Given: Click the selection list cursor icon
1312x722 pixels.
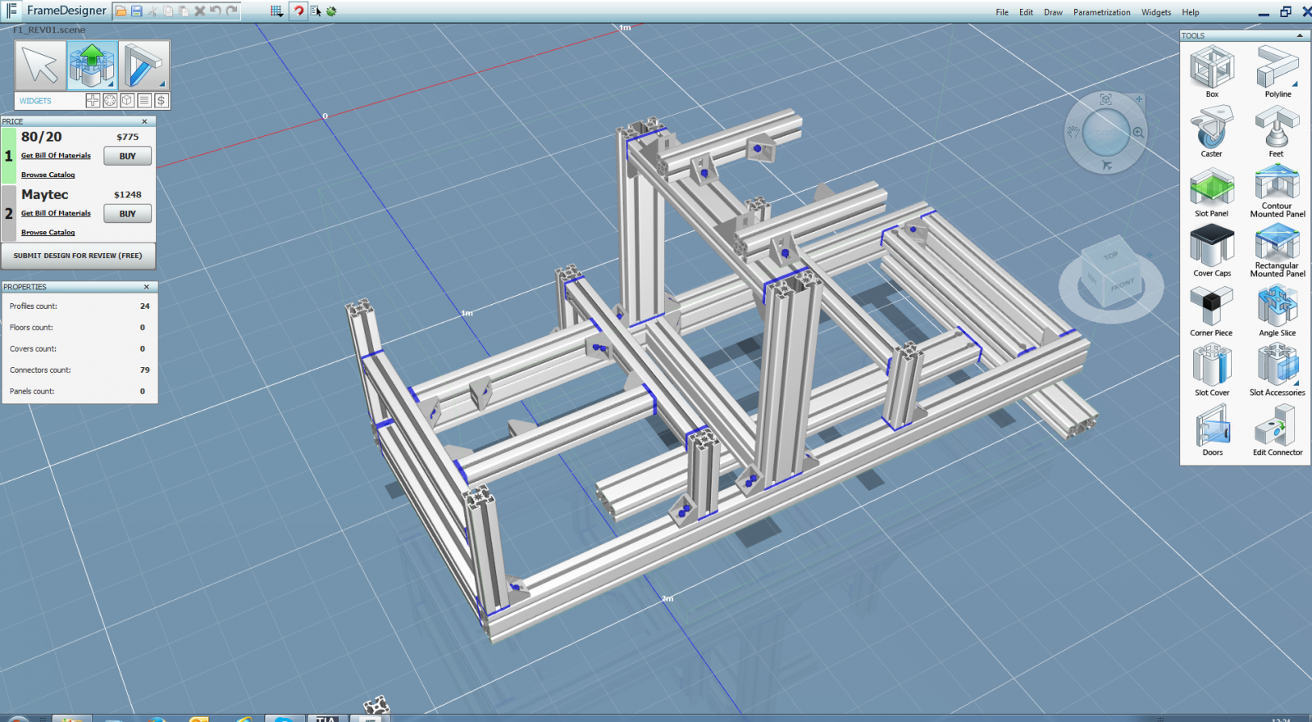Looking at the screenshot, I should 316,11.
